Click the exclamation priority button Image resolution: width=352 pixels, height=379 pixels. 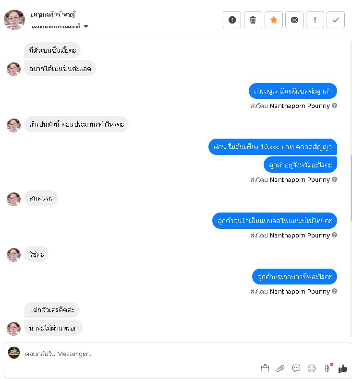click(315, 20)
